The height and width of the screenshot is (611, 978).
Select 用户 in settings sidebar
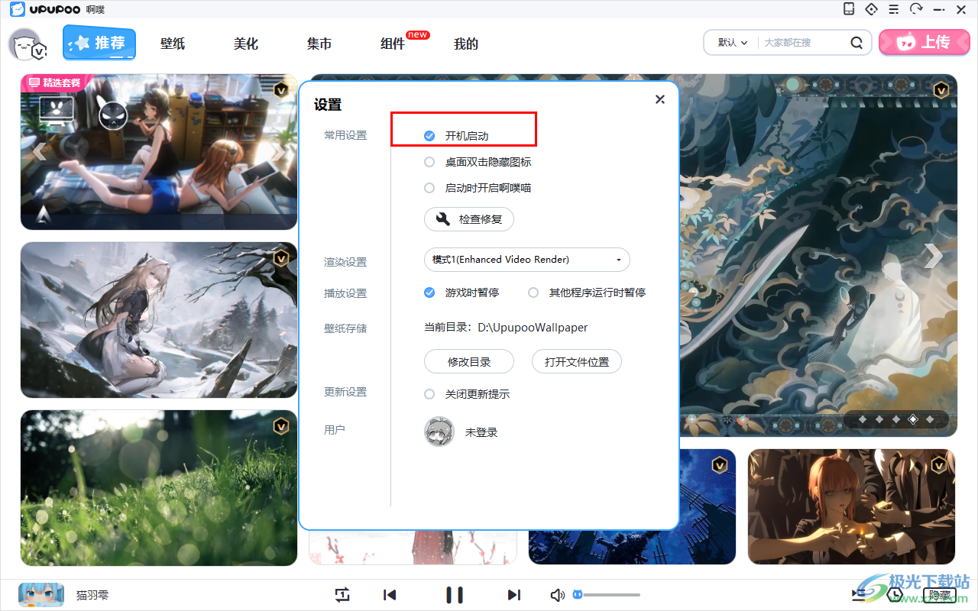pos(335,430)
